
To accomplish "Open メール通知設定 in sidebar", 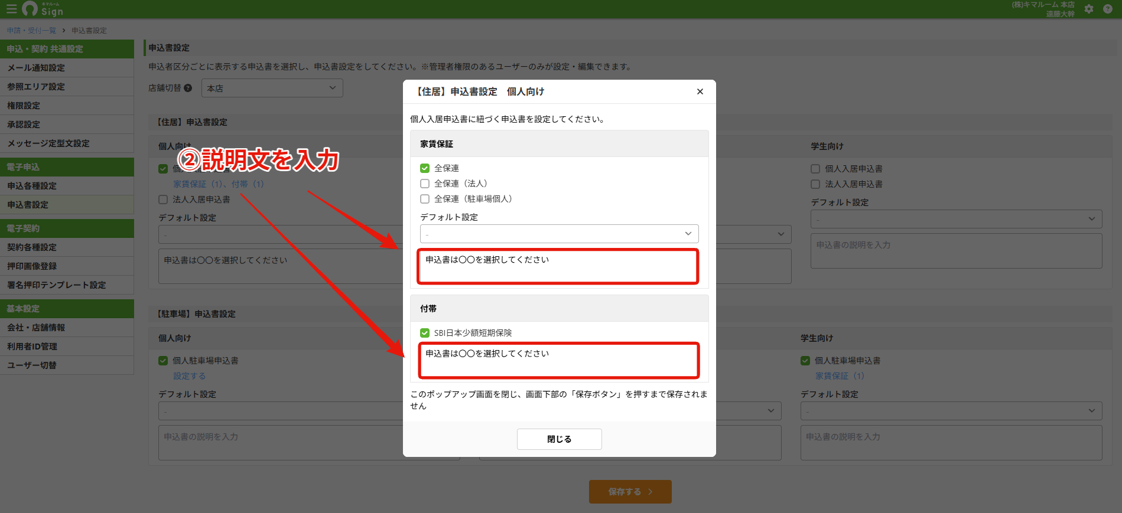I will pyautogui.click(x=67, y=68).
